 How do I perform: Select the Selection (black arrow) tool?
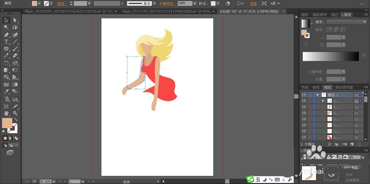click(x=6, y=20)
